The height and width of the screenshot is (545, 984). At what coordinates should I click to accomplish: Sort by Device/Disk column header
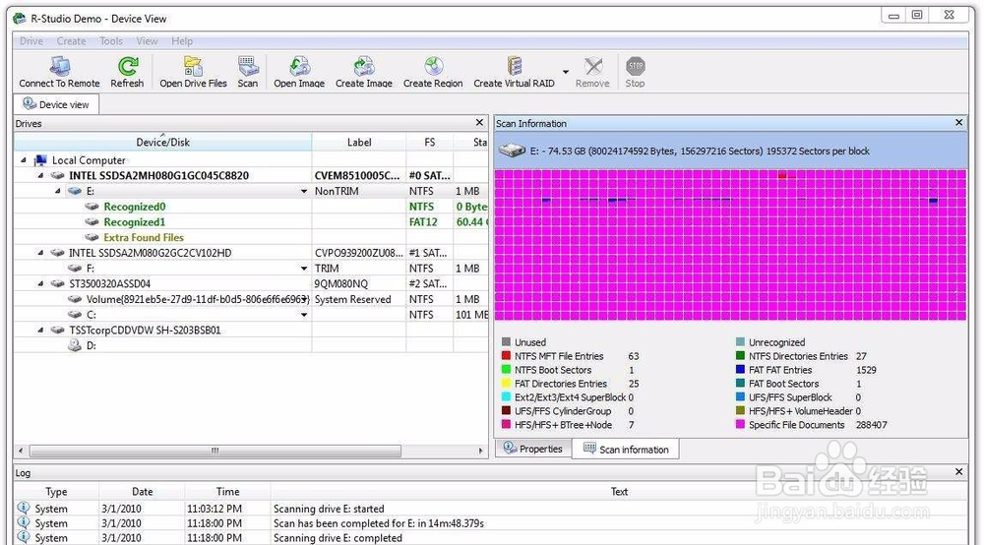pyautogui.click(x=162, y=142)
